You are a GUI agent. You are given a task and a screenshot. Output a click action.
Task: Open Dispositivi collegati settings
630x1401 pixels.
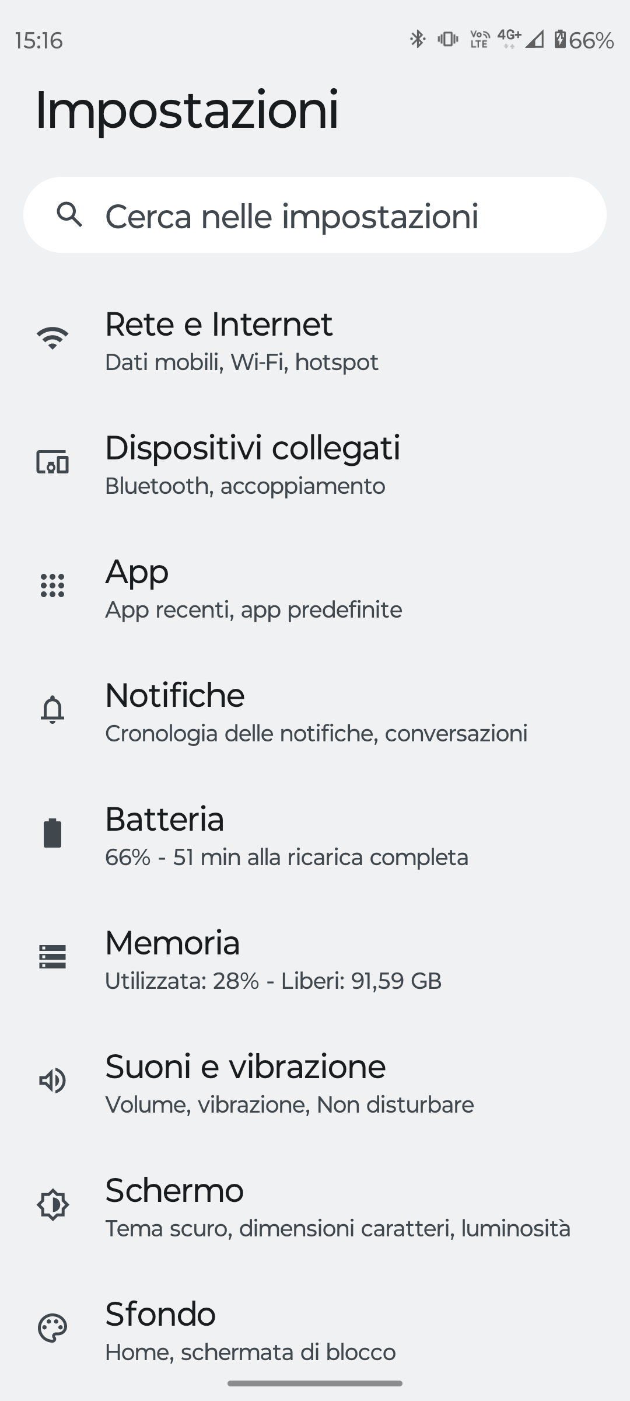click(x=252, y=465)
